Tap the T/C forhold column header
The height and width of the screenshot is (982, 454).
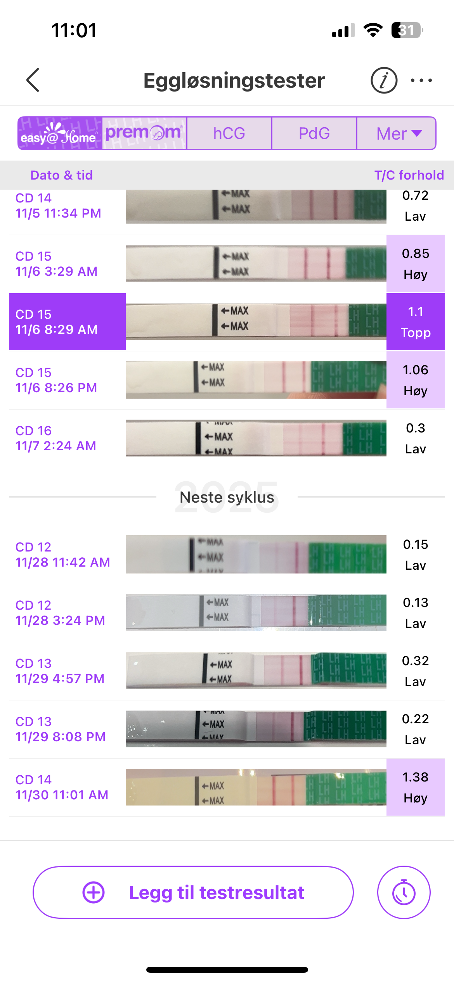click(409, 175)
